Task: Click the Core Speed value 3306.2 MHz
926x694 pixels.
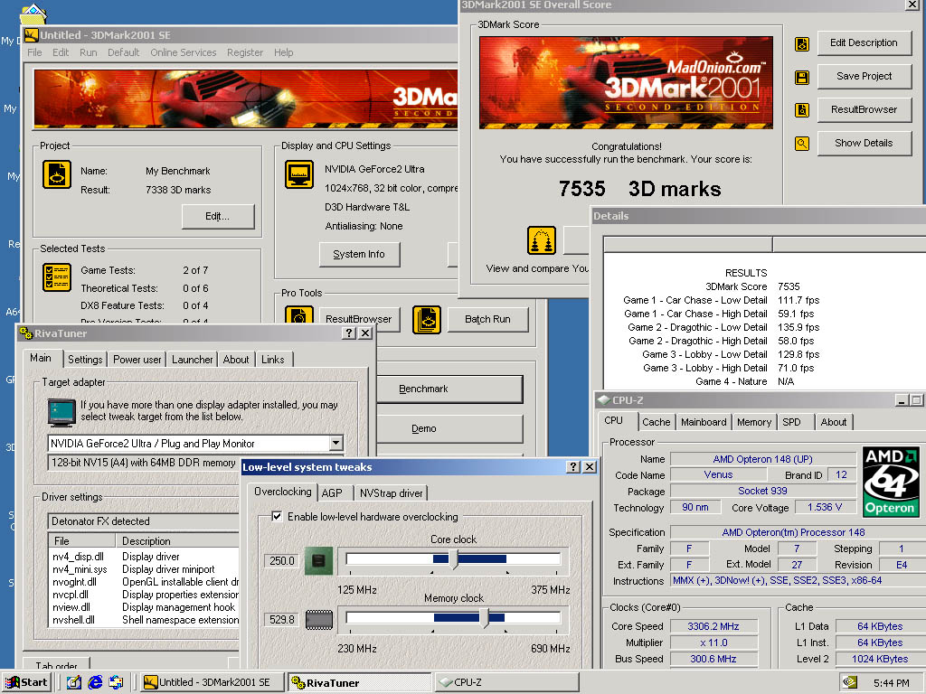Action: click(713, 626)
